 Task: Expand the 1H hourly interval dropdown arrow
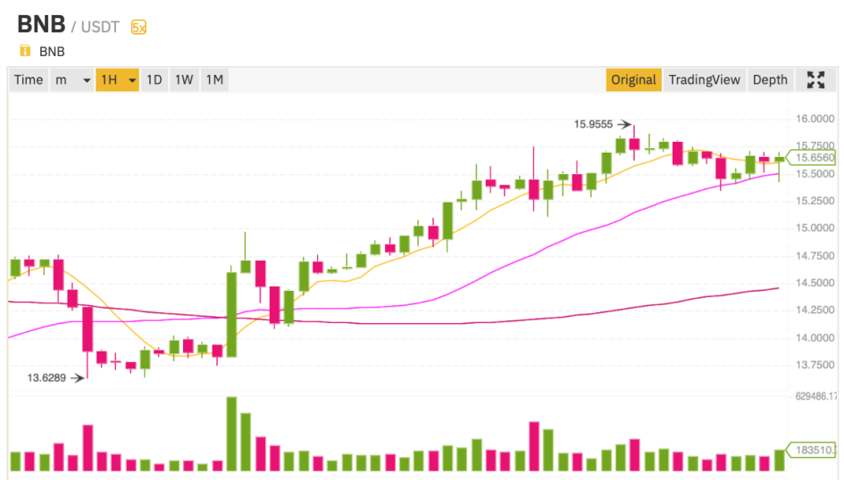132,80
